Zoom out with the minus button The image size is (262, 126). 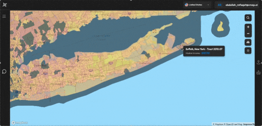248,34
